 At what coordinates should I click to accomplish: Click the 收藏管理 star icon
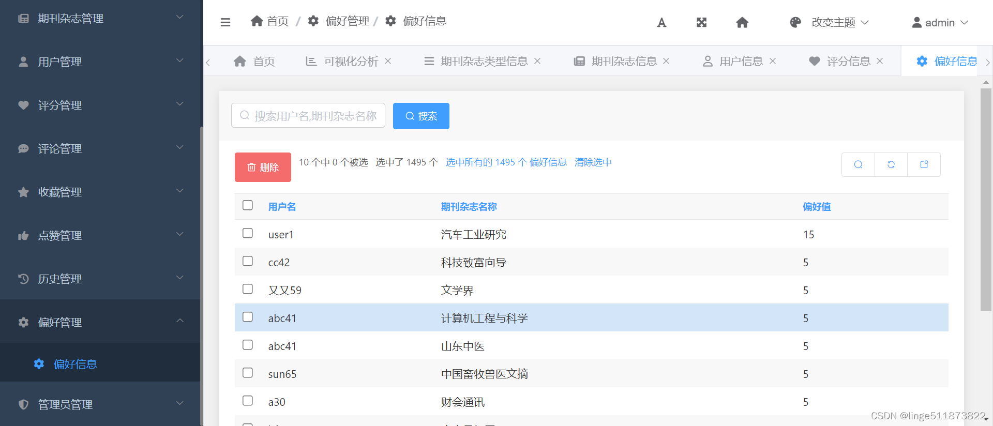pos(23,192)
